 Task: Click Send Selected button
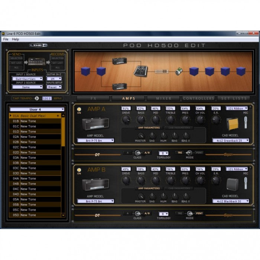point(16,58)
